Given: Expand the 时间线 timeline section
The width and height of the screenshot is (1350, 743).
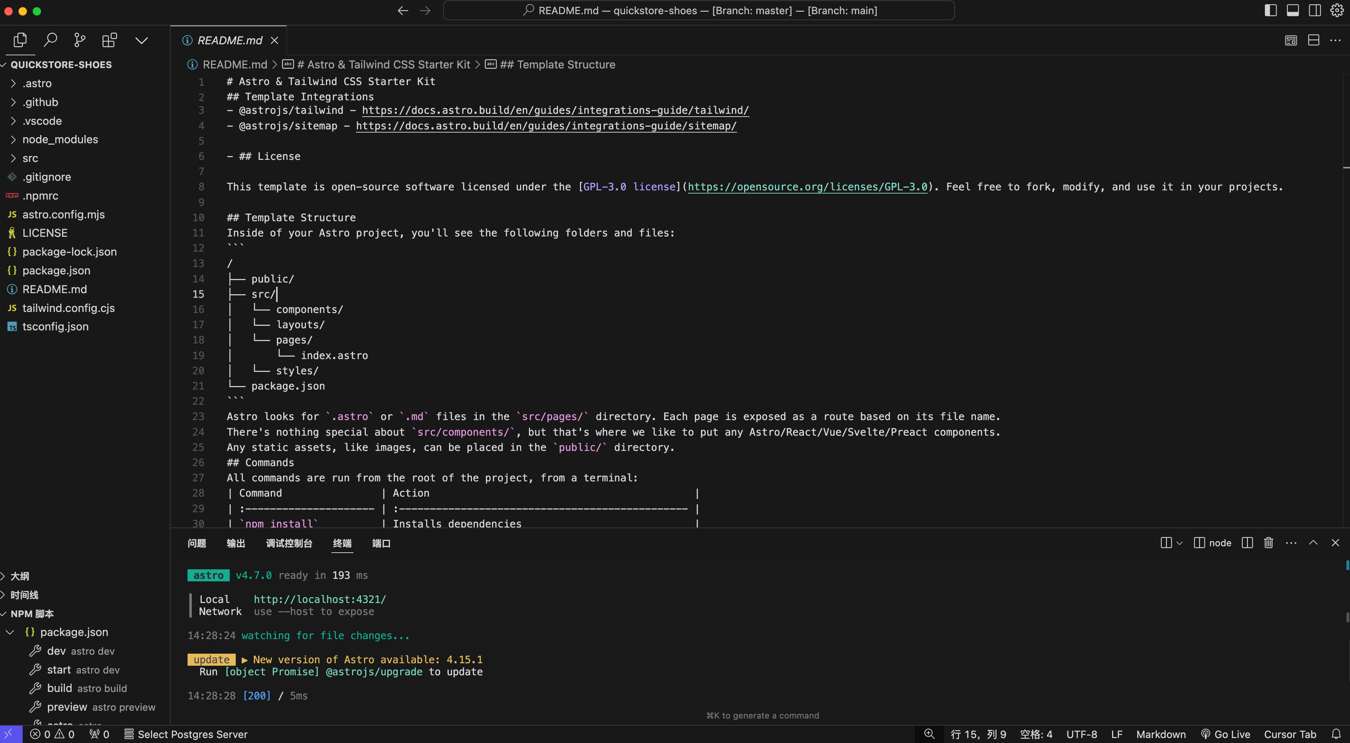Looking at the screenshot, I should click(24, 595).
